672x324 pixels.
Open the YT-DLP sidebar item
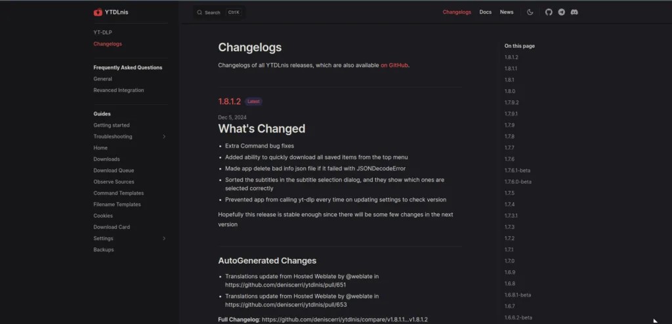[x=102, y=32]
